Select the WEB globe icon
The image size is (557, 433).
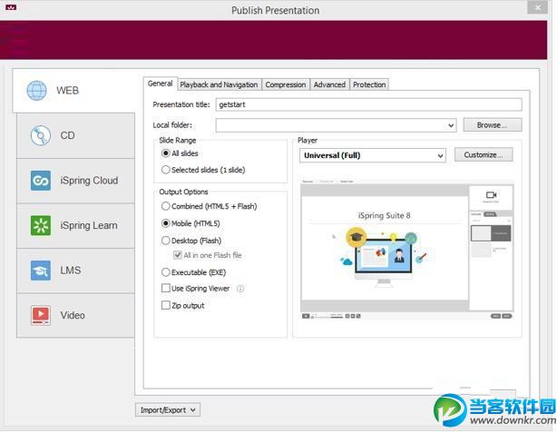coord(36,90)
